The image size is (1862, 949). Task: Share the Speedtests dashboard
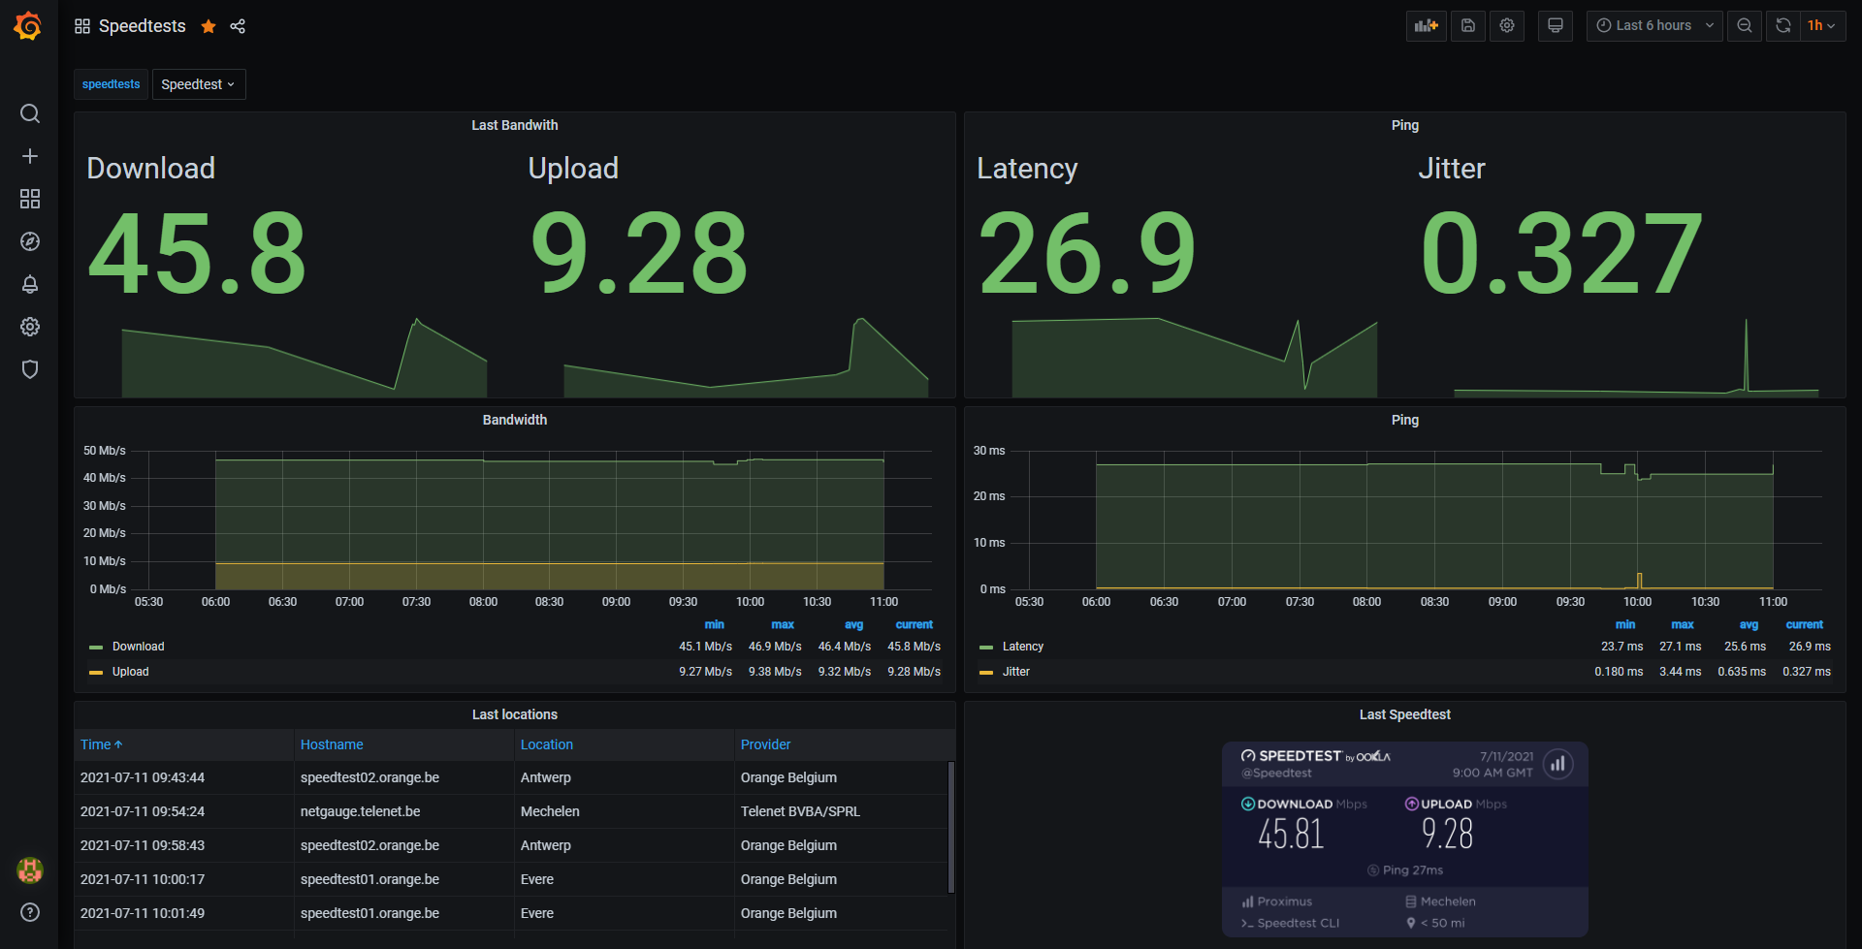coord(238,26)
